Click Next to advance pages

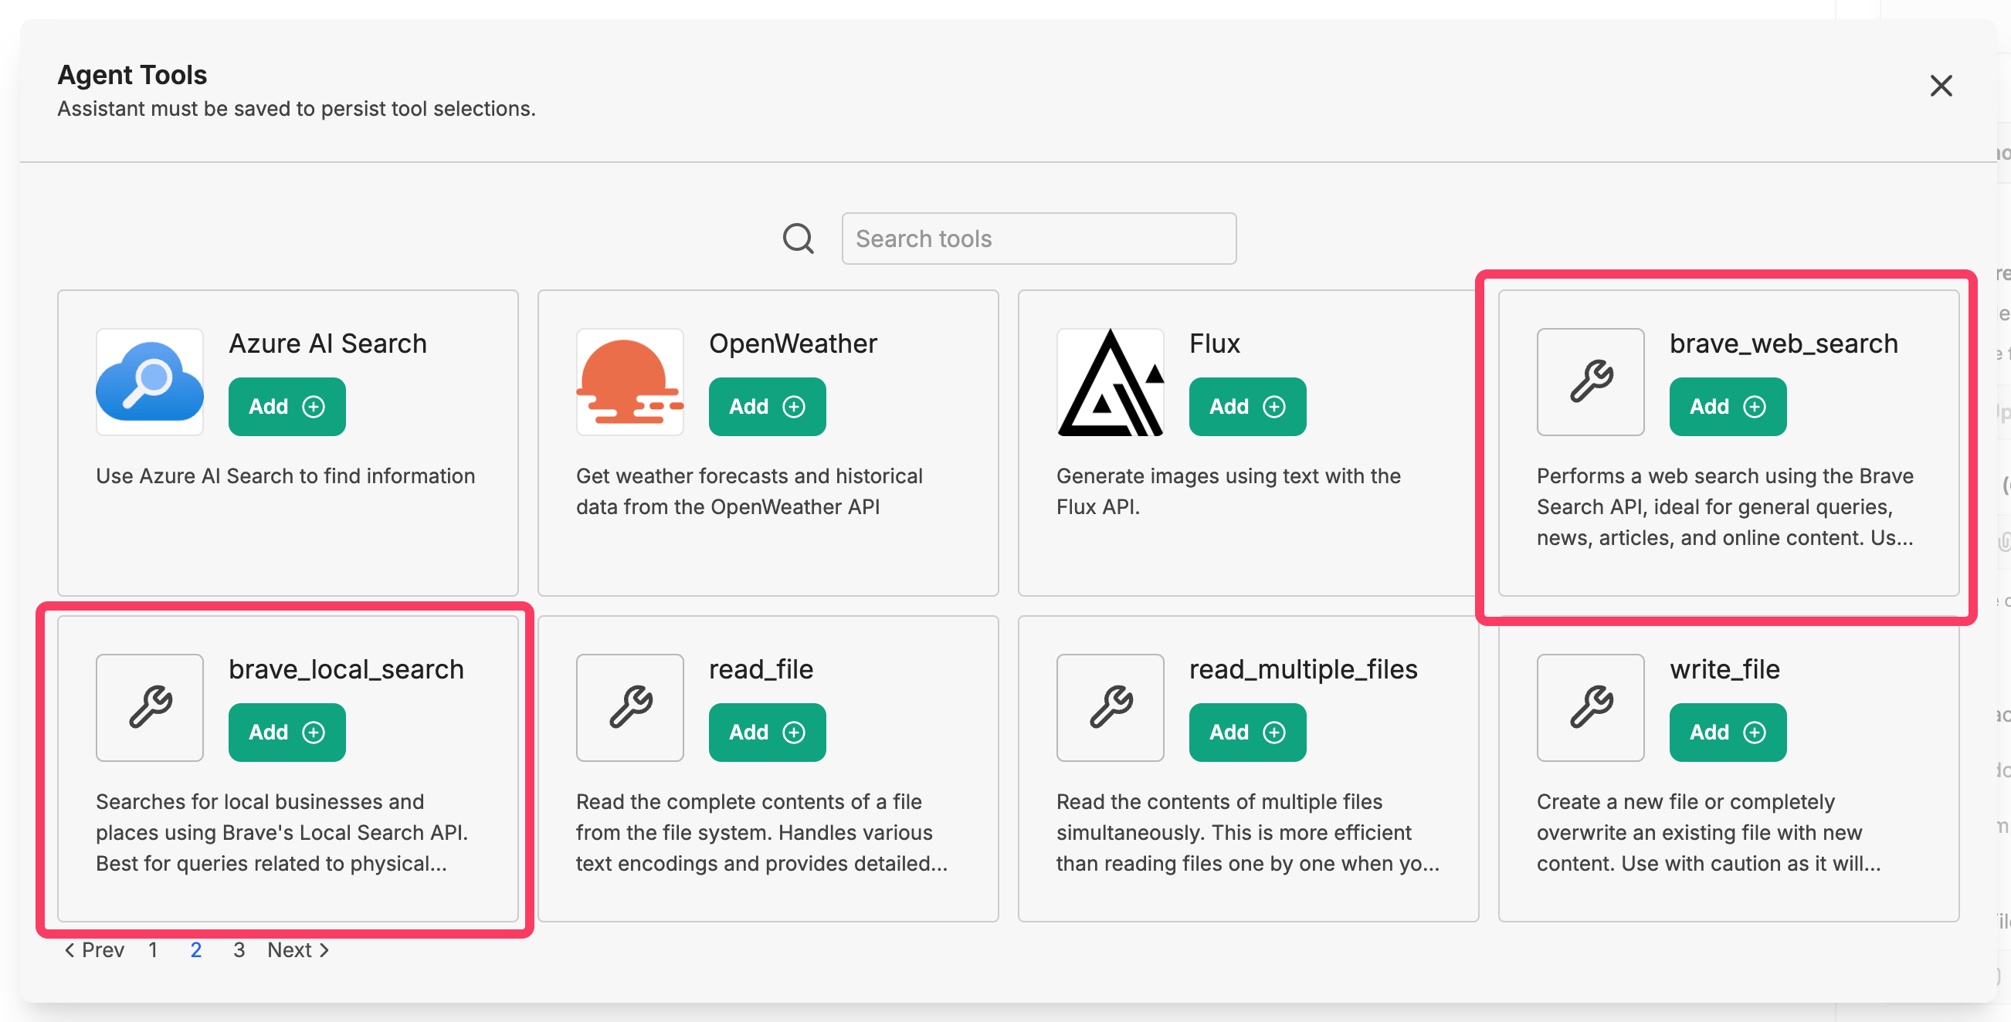298,949
